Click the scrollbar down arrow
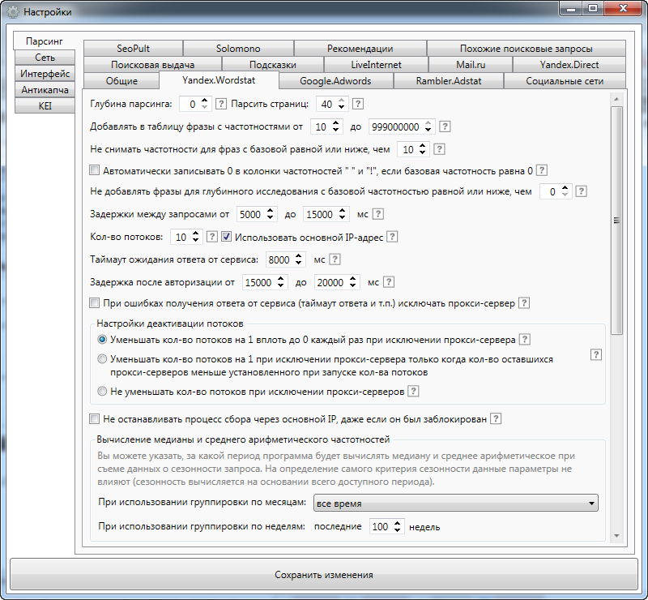 pyautogui.click(x=616, y=536)
